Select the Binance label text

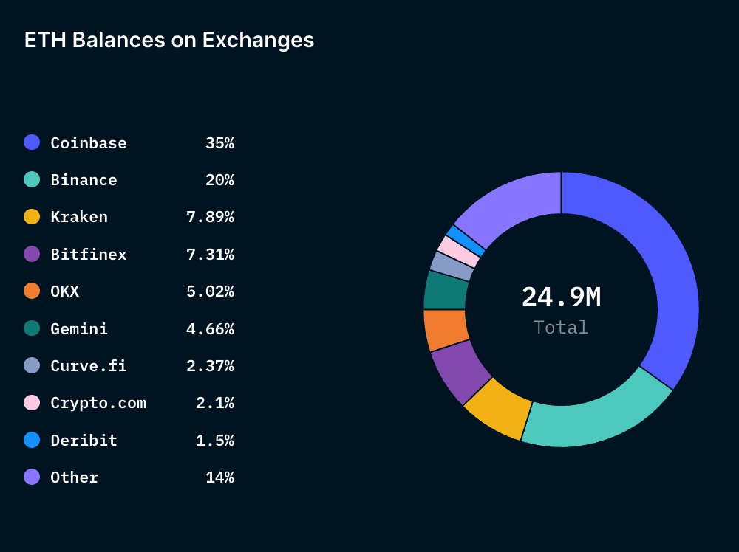point(82,179)
